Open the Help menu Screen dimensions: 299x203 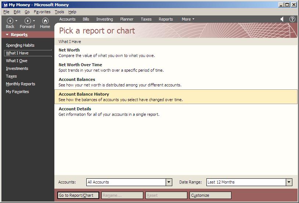(x=72, y=12)
